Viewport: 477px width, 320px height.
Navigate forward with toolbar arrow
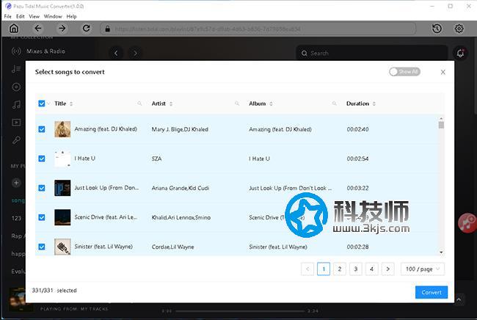tap(62, 29)
